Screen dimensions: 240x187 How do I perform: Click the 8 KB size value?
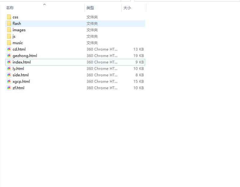(139, 75)
